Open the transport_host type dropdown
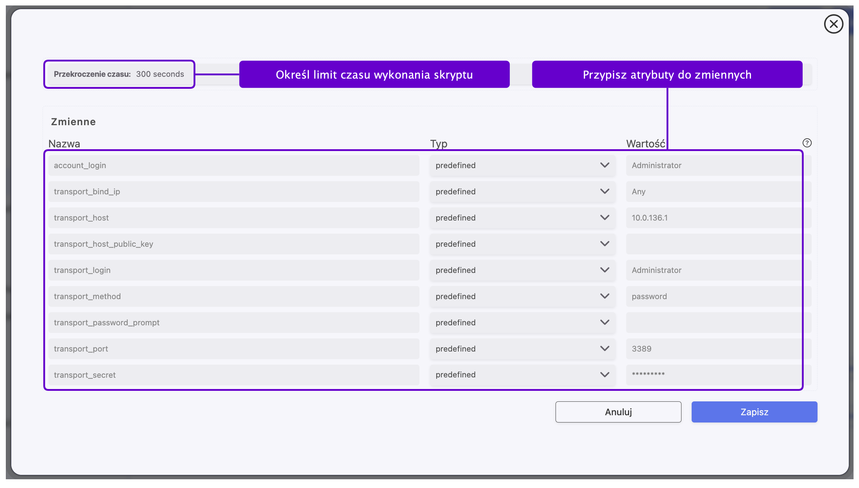 (522, 218)
